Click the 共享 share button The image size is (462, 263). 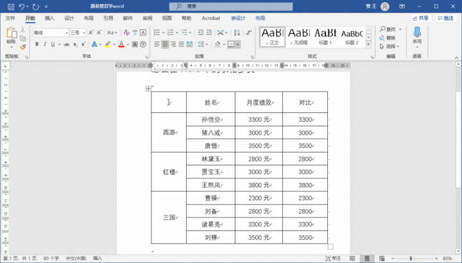point(421,18)
